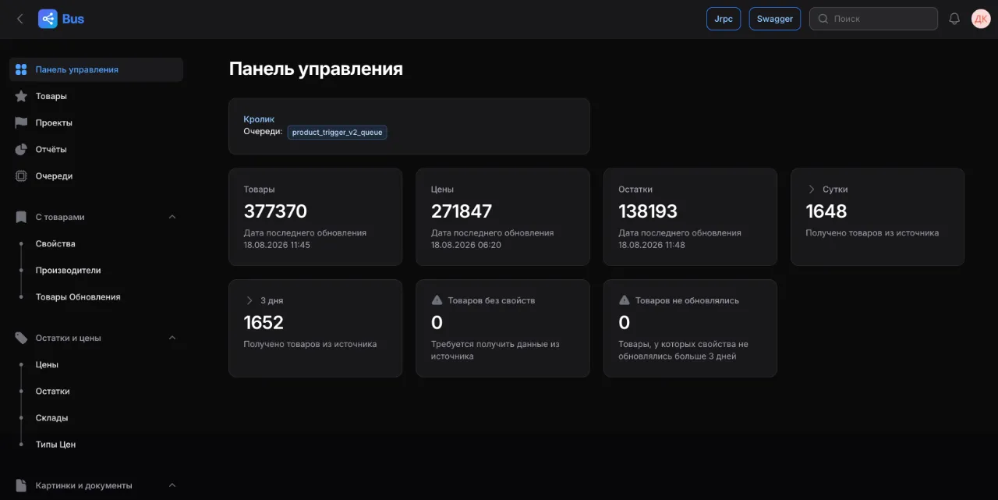Click the date 18.08.2026 06:20
This screenshot has height=500, width=998.
coord(466,245)
